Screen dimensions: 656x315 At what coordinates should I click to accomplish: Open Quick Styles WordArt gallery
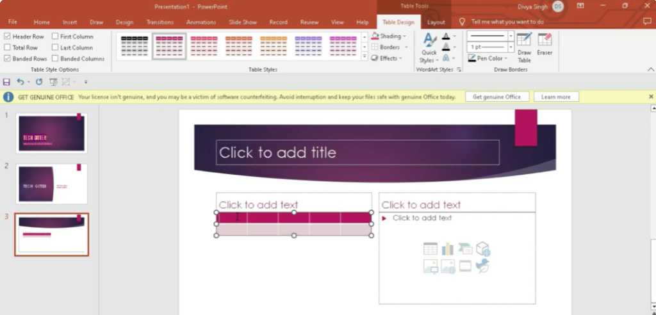tap(429, 48)
